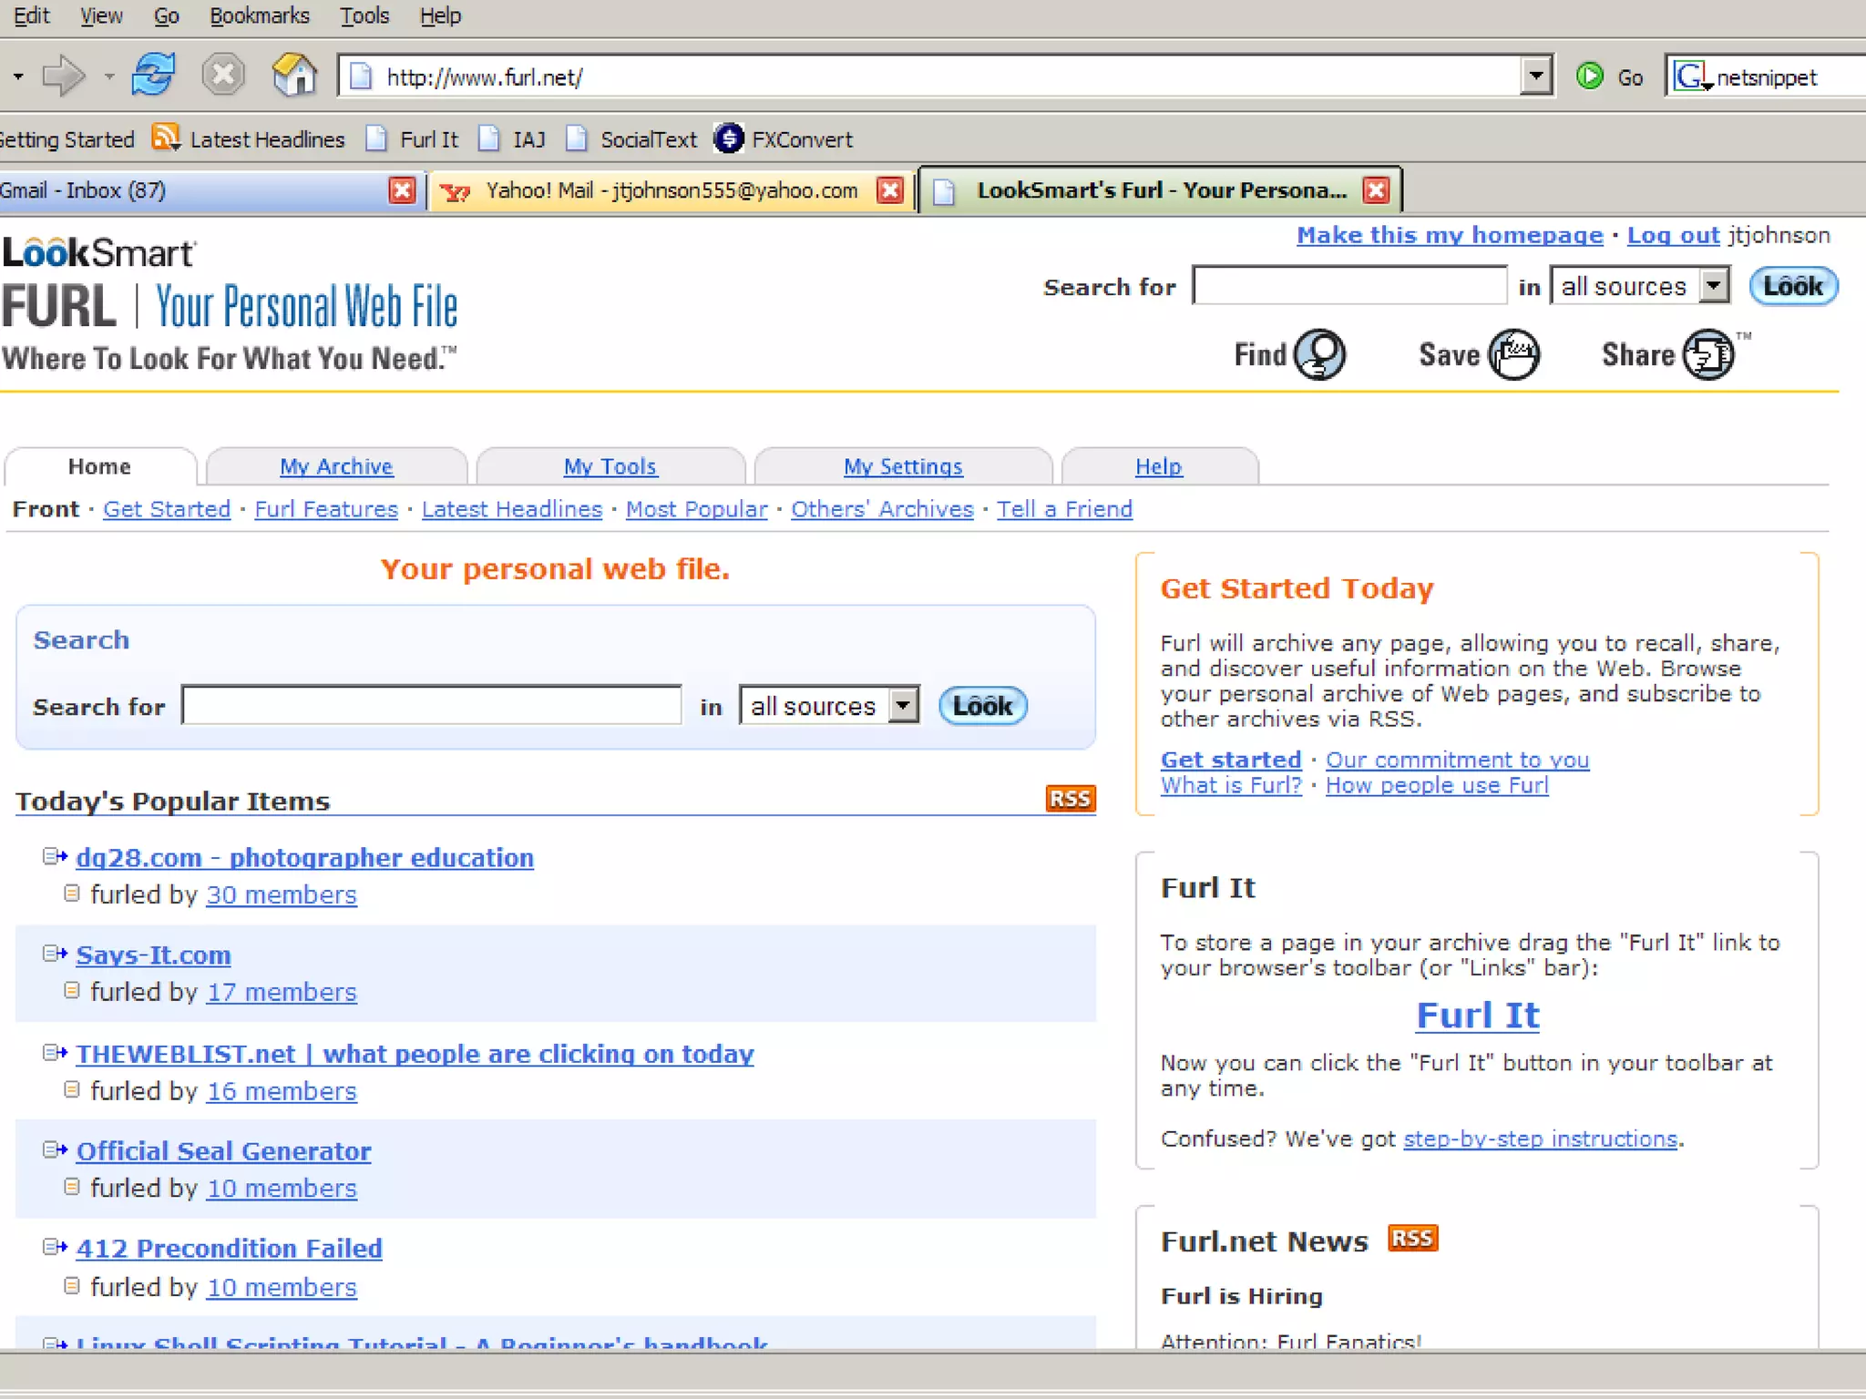Close the LookSmart's Furl tab
This screenshot has height=1399, width=1866.
(1376, 190)
